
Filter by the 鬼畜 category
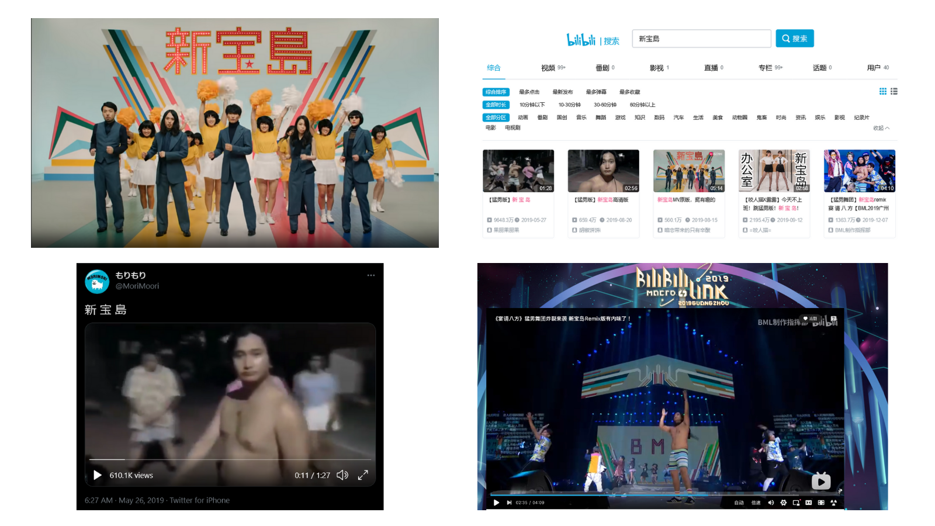pyautogui.click(x=761, y=117)
